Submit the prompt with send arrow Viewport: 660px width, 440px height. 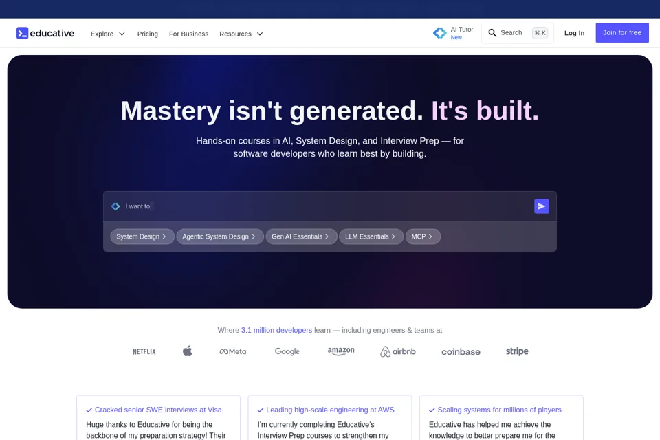(x=541, y=206)
